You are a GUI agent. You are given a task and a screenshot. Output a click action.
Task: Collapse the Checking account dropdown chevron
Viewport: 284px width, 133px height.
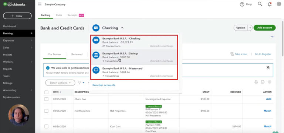tap(122, 28)
